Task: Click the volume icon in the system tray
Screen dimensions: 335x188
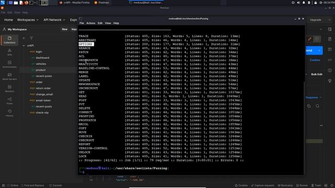Action: point(298,3)
